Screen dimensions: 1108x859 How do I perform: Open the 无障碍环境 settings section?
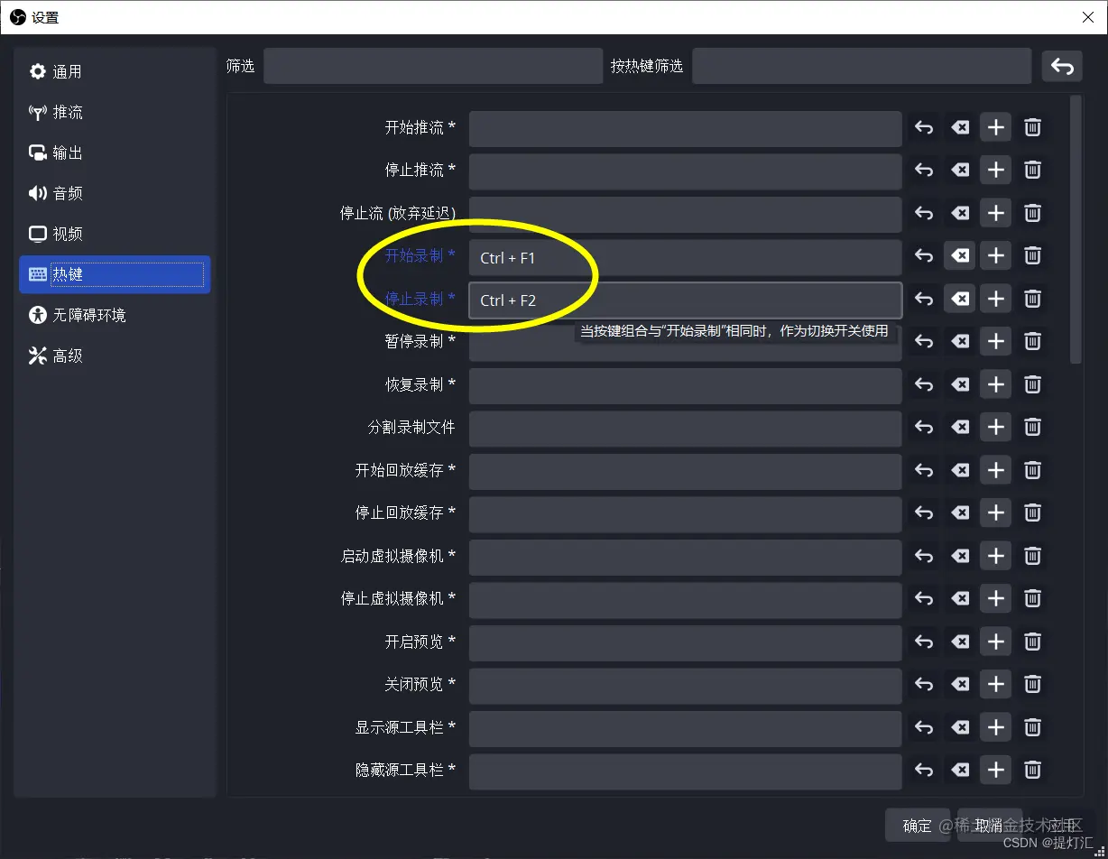pyautogui.click(x=115, y=315)
